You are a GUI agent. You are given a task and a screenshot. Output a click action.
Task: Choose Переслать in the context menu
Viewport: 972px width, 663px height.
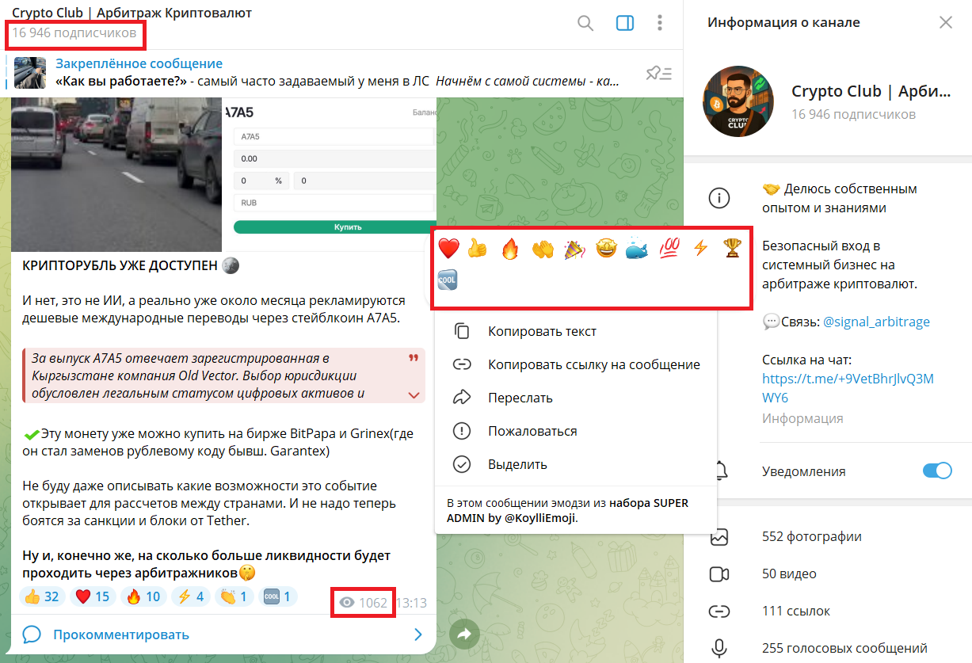pyautogui.click(x=520, y=398)
